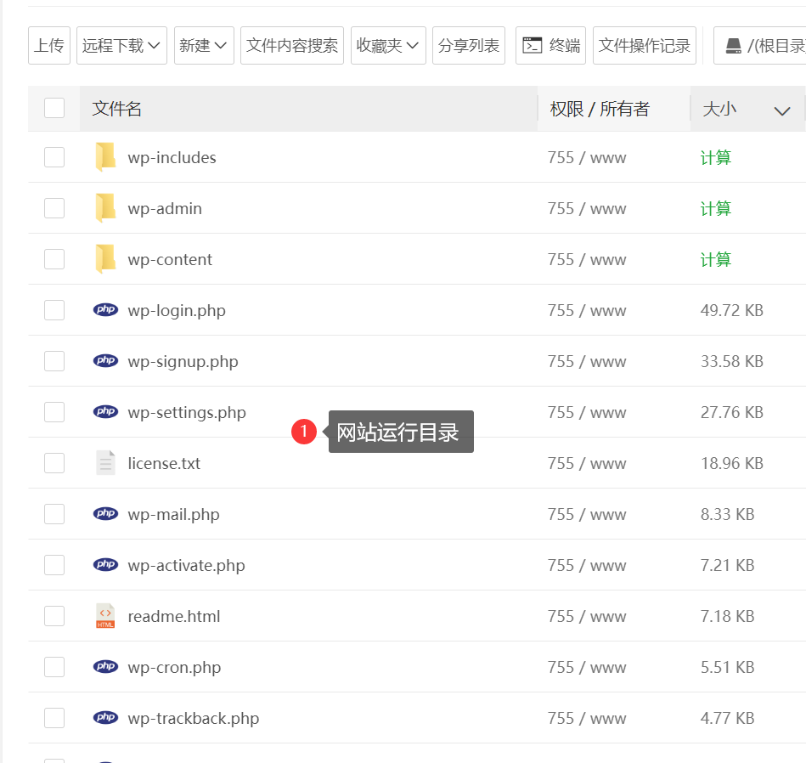The image size is (806, 763).
Task: Open the 分享列表 button
Action: point(469,45)
